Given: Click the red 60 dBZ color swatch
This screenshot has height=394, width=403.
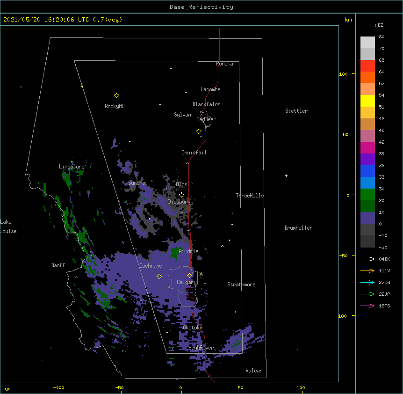Looking at the screenshot, I should click(x=367, y=66).
